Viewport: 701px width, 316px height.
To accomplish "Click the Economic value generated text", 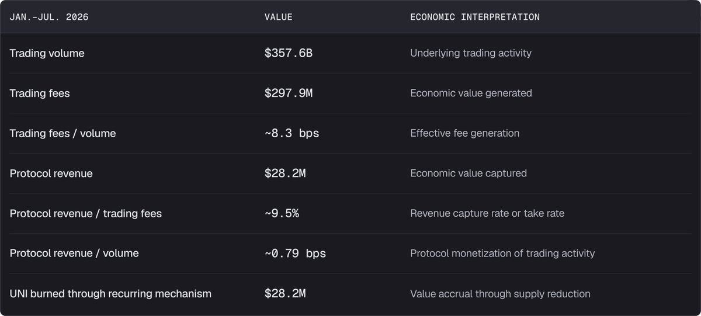I will point(471,93).
